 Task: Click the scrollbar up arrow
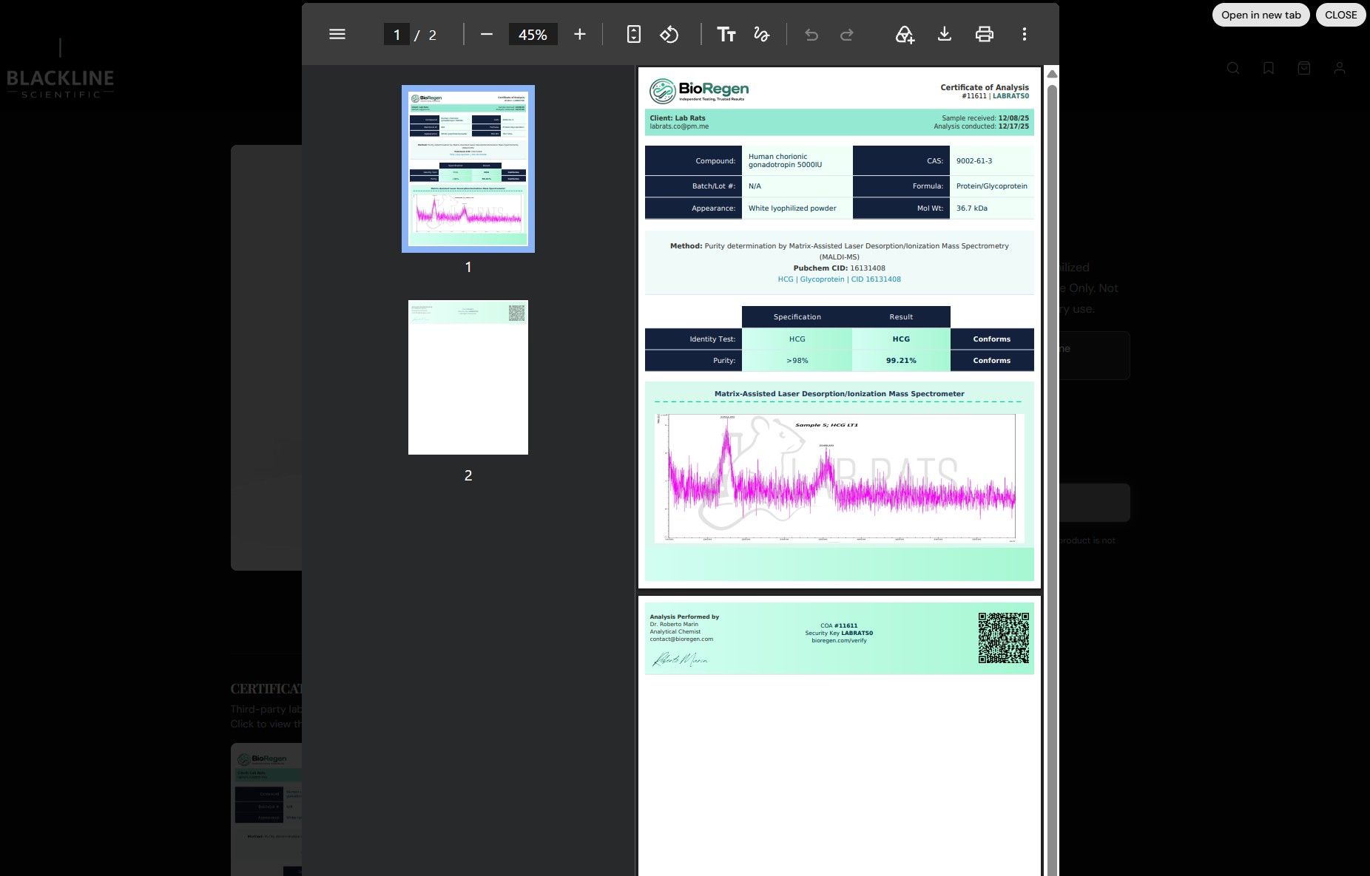[1052, 74]
